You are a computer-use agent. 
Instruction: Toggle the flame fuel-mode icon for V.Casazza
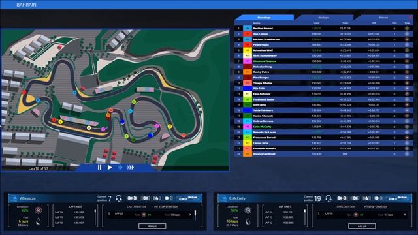point(157,198)
